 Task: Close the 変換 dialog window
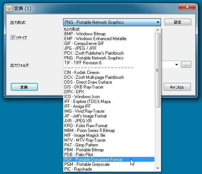click(x=187, y=7)
